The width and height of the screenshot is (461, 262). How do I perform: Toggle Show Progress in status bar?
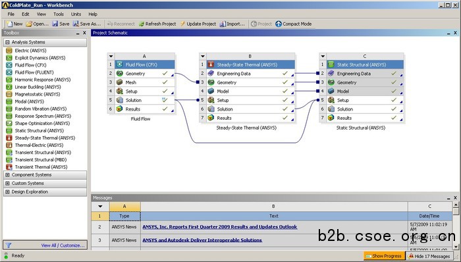(384, 256)
